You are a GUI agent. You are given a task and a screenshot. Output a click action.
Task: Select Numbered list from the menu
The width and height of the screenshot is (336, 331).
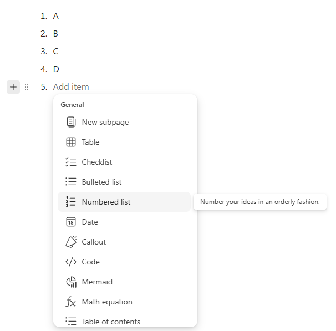coord(124,202)
